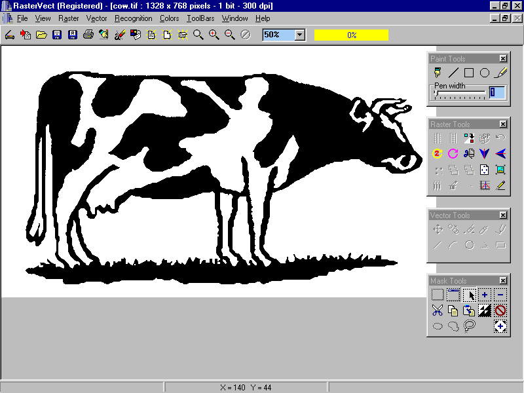
Task: Select the Rectangle tool in Paint Tools
Action: click(x=468, y=72)
